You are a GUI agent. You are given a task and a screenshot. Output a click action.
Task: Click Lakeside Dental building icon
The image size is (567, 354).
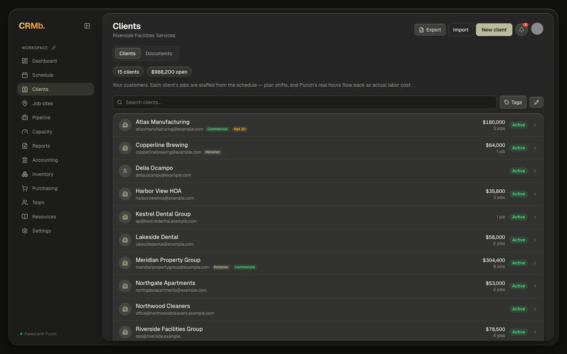point(125,240)
